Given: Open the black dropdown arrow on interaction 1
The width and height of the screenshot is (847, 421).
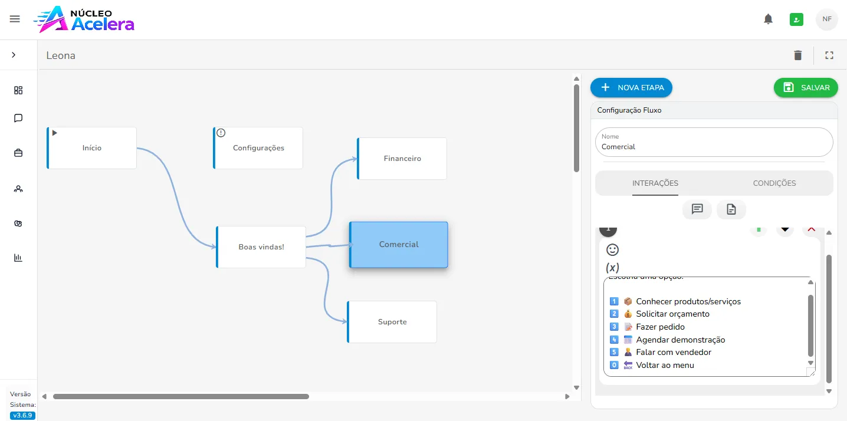Looking at the screenshot, I should click(785, 230).
